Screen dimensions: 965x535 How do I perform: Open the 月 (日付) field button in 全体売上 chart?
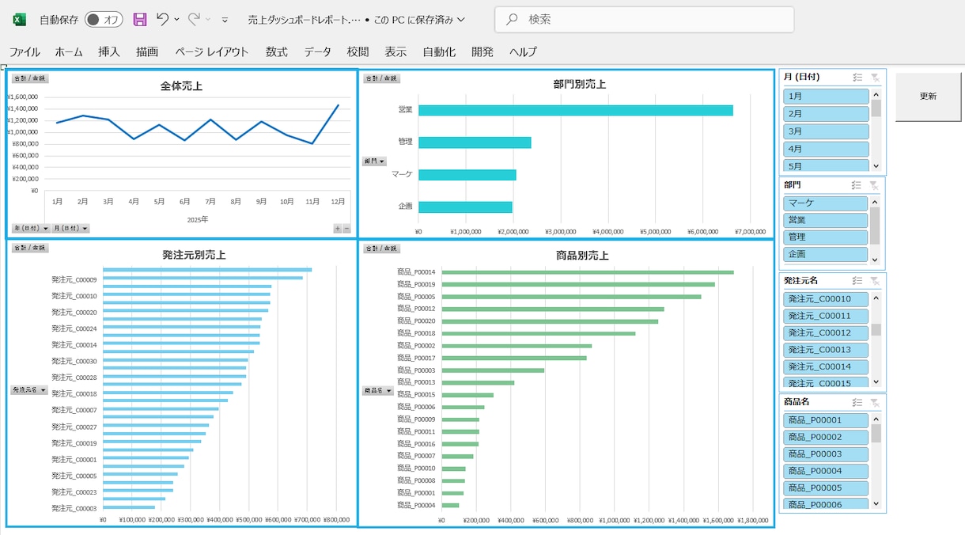70,229
